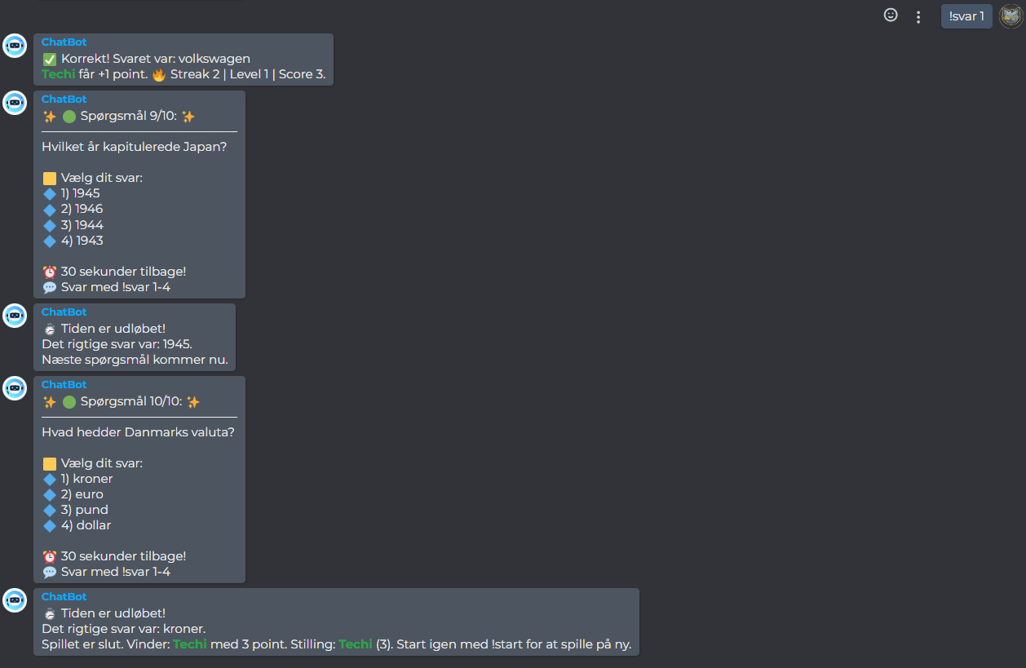
Task: Open the three-dot more options menu
Action: pos(918,16)
